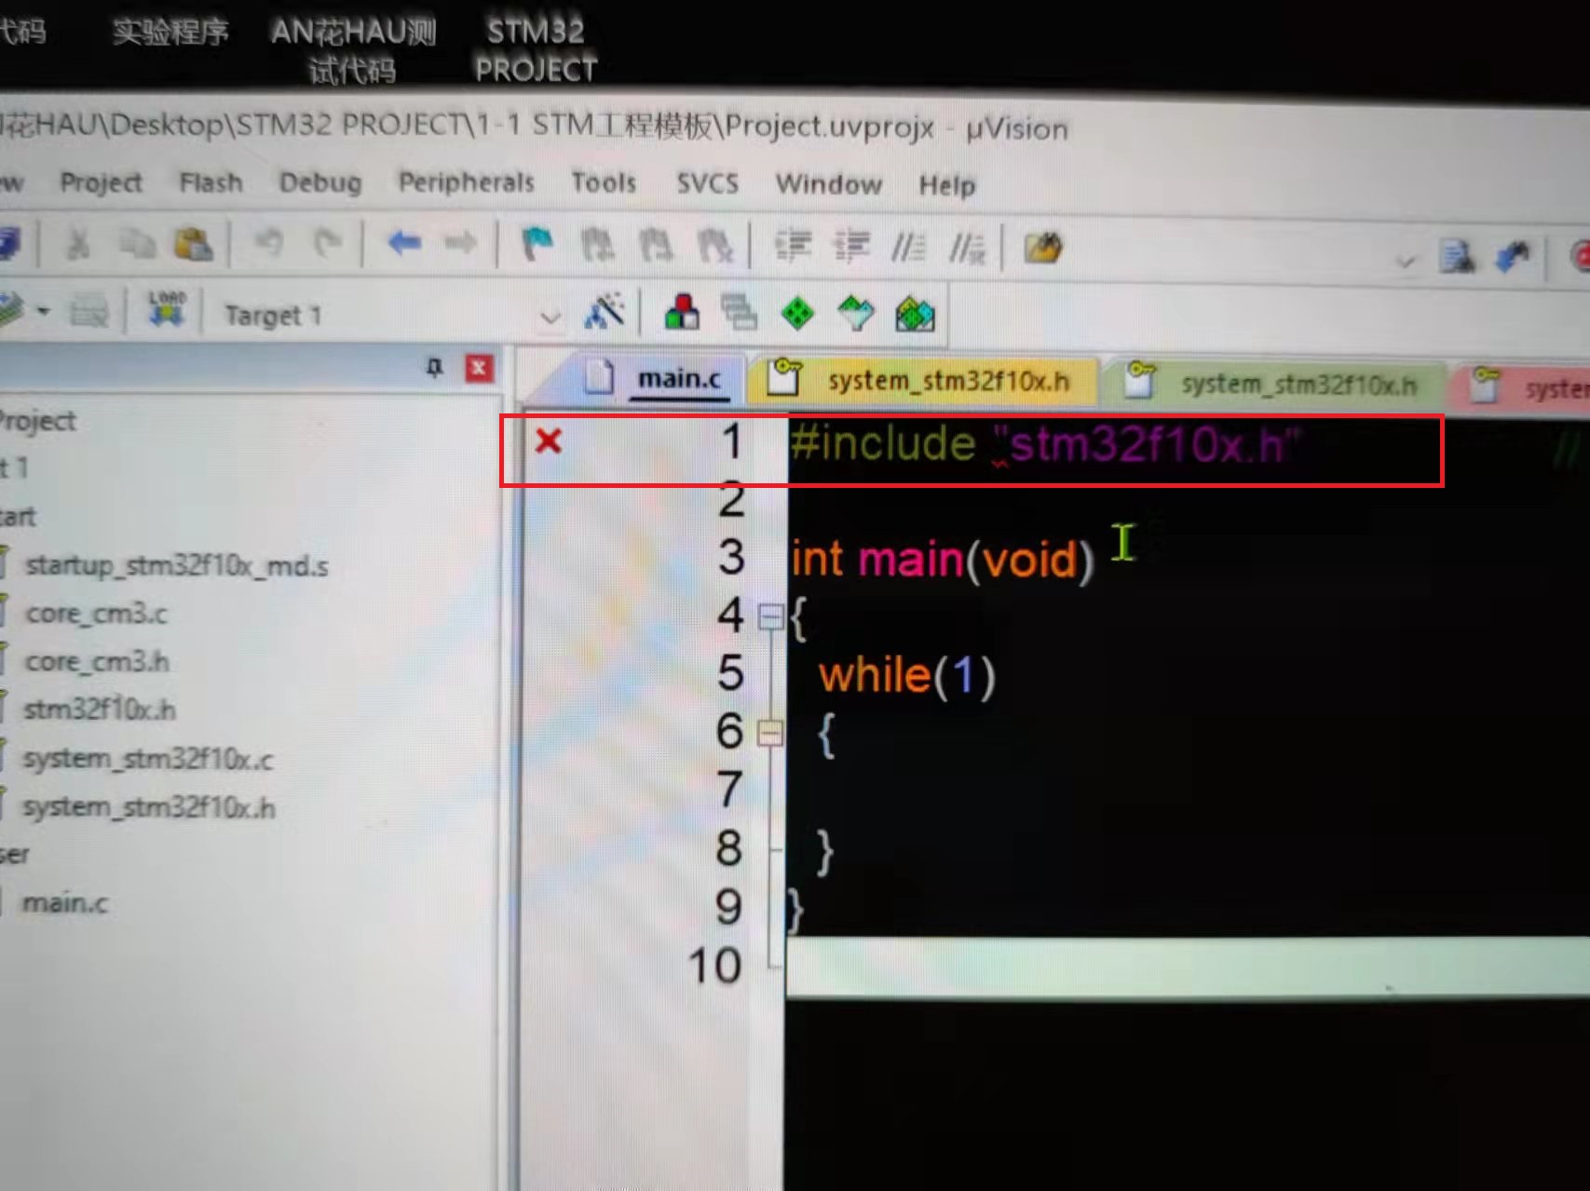The height and width of the screenshot is (1191, 1590).
Task: Open the Flash menu
Action: point(211,183)
